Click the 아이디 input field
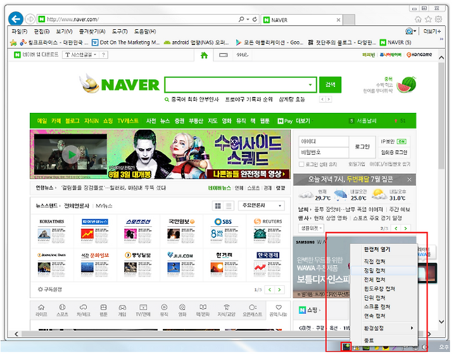This screenshot has width=456, height=355. point(324,142)
